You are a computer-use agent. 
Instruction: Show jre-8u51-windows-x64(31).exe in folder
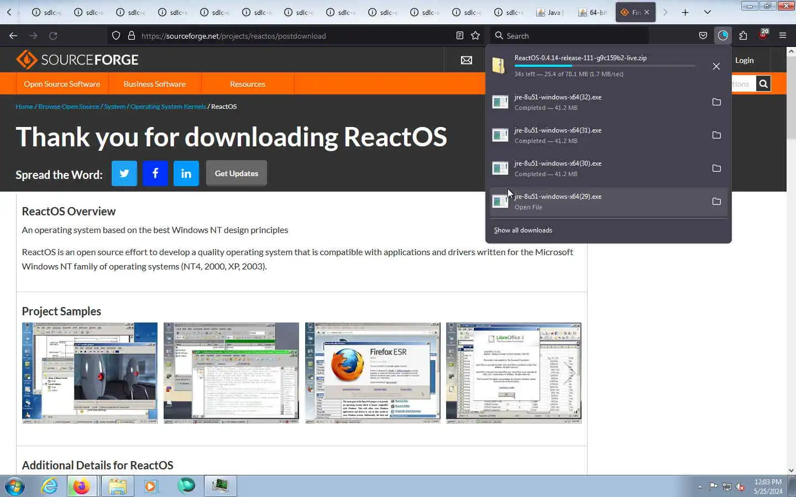pyautogui.click(x=716, y=135)
